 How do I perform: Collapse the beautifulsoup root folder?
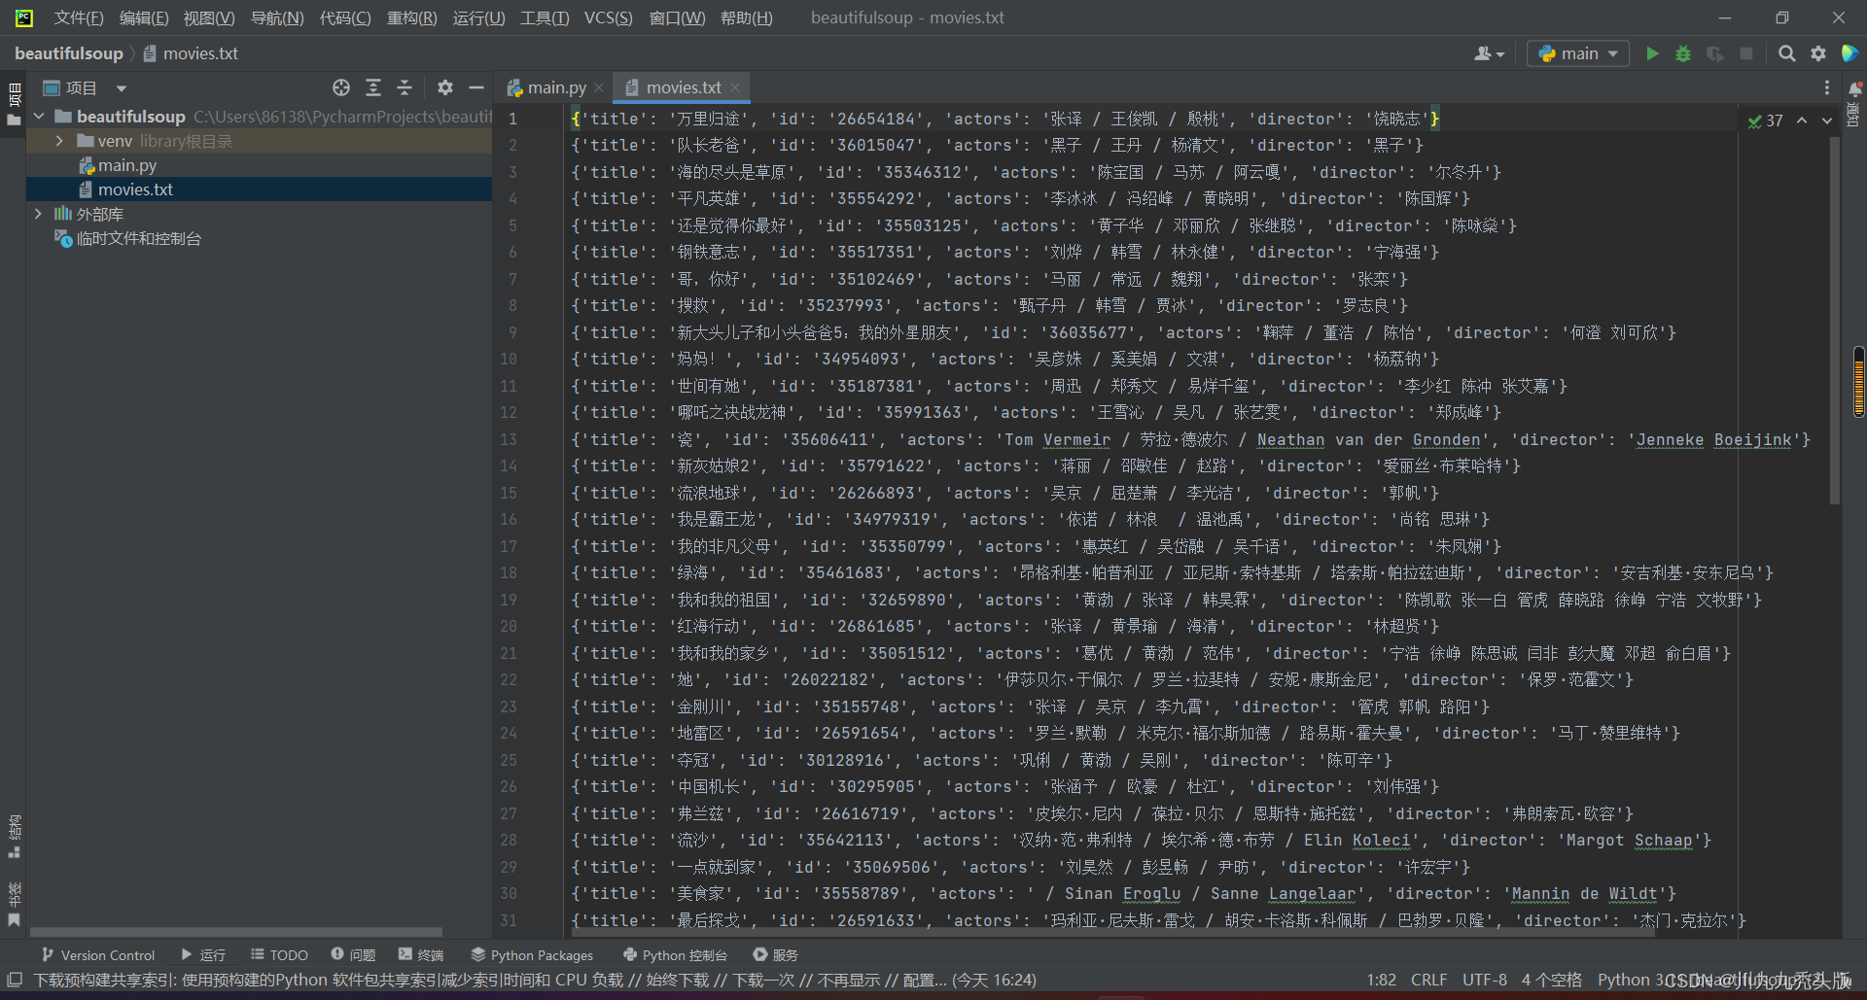40,117
